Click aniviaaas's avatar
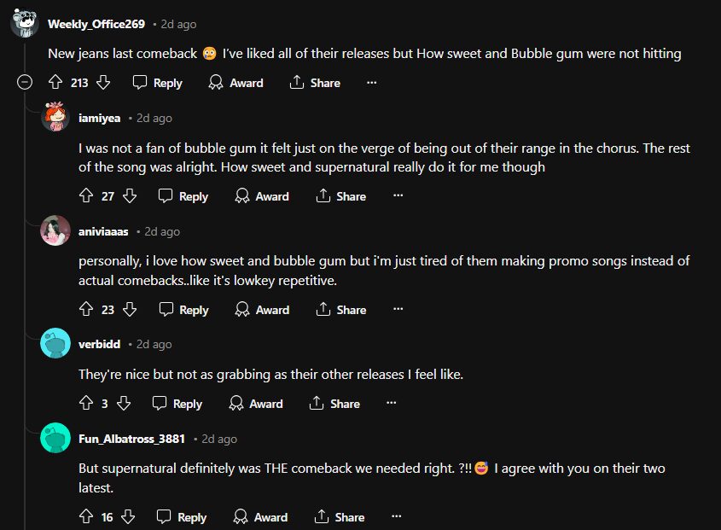The height and width of the screenshot is (530, 721). [x=55, y=231]
